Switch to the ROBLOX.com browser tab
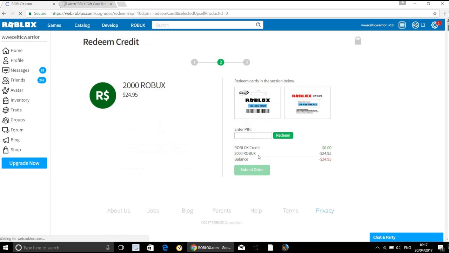This screenshot has width=449, height=253. pyautogui.click(x=30, y=4)
